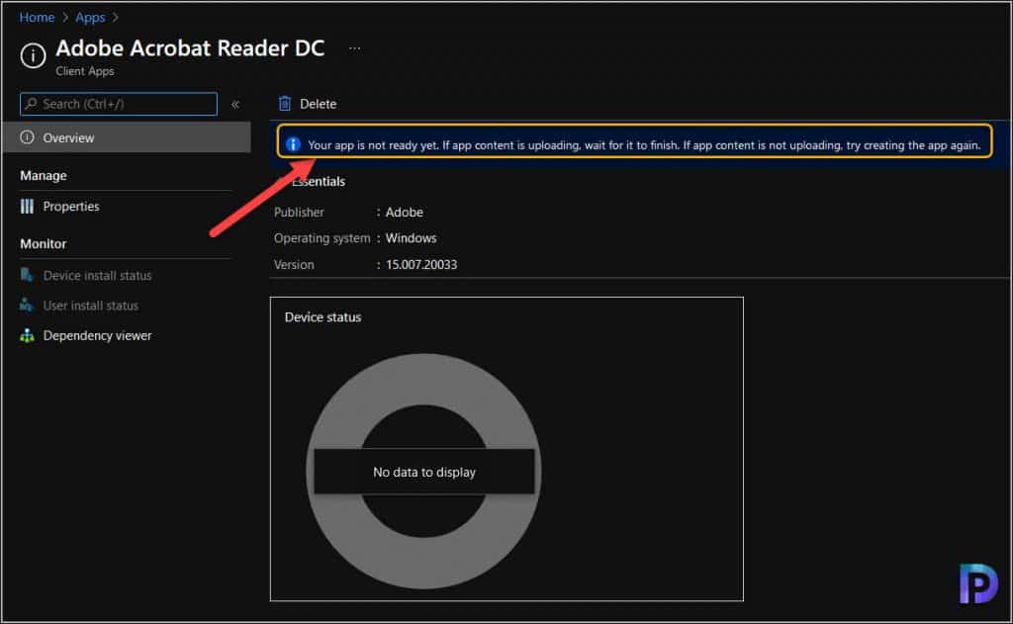Click the User install status icon
Image resolution: width=1013 pixels, height=624 pixels.
pos(27,305)
